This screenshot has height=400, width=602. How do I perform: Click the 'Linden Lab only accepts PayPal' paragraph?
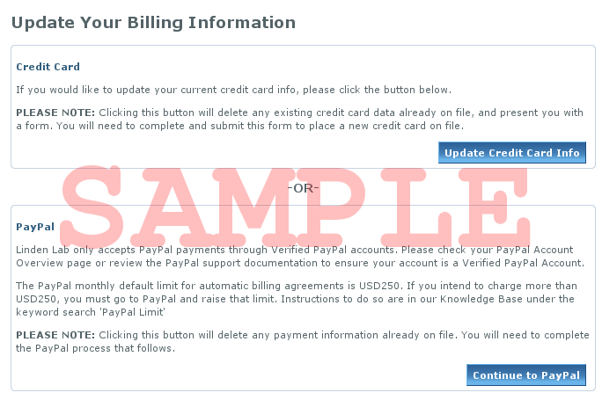coord(300,257)
